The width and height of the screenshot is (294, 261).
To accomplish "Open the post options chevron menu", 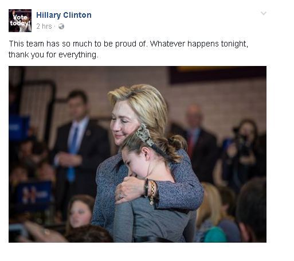I will point(264,13).
